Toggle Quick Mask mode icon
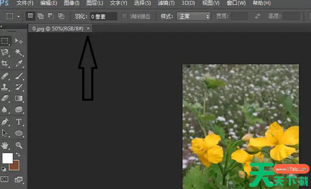Screen dimensions: 311x189 click(x=5, y=179)
